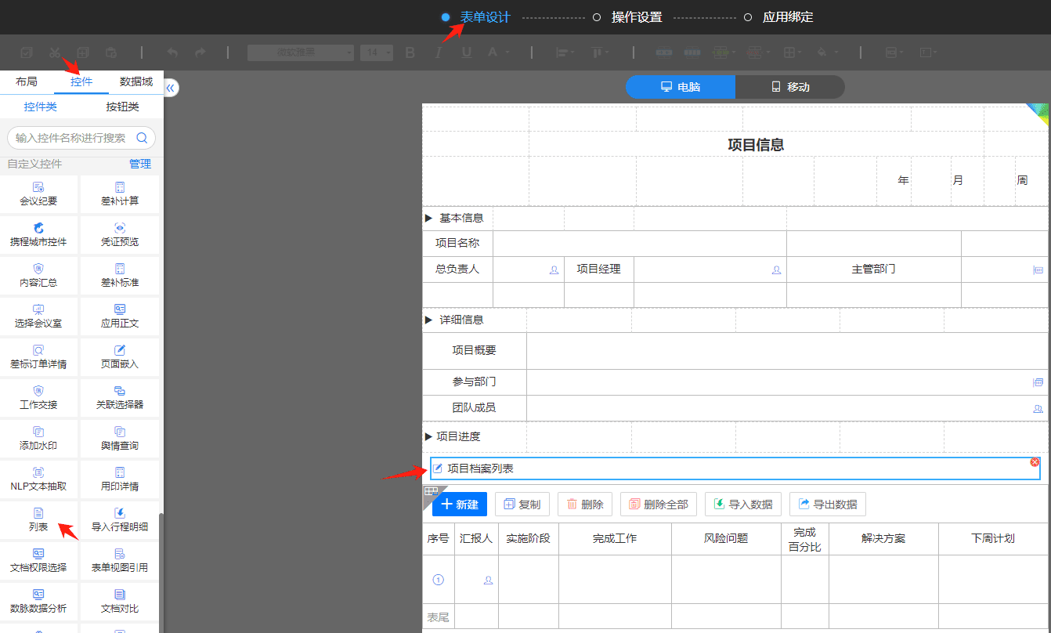Image resolution: width=1051 pixels, height=633 pixels.
Task: Select the 添加水印 control
Action: [38, 438]
